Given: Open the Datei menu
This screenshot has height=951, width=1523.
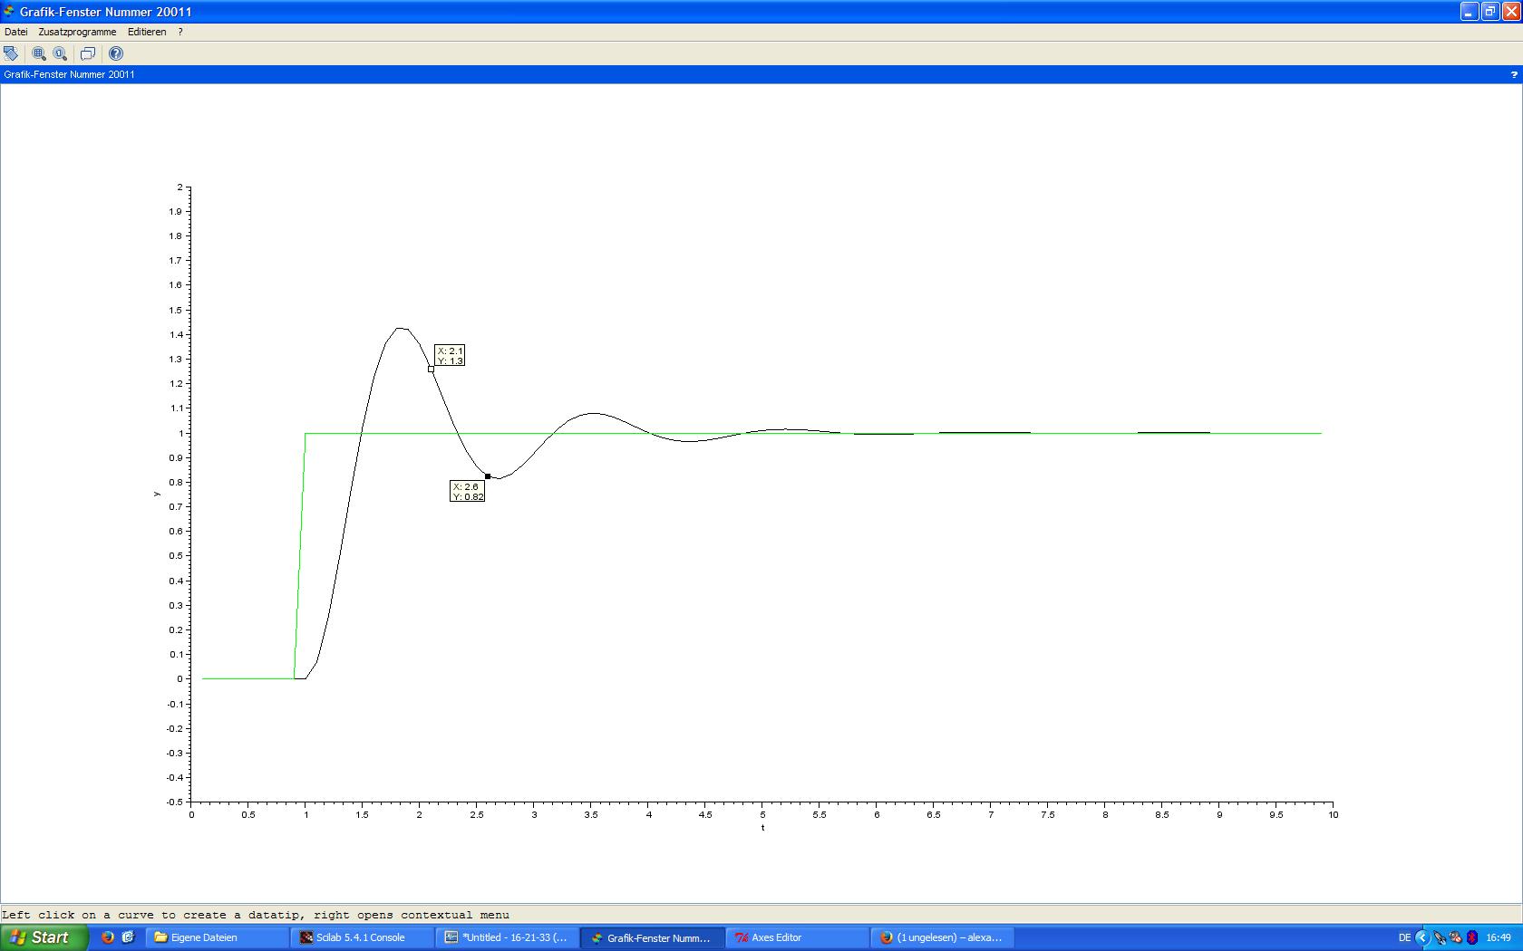Looking at the screenshot, I should click(x=16, y=32).
